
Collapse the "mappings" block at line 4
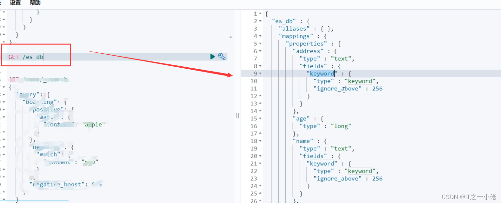click(x=260, y=36)
